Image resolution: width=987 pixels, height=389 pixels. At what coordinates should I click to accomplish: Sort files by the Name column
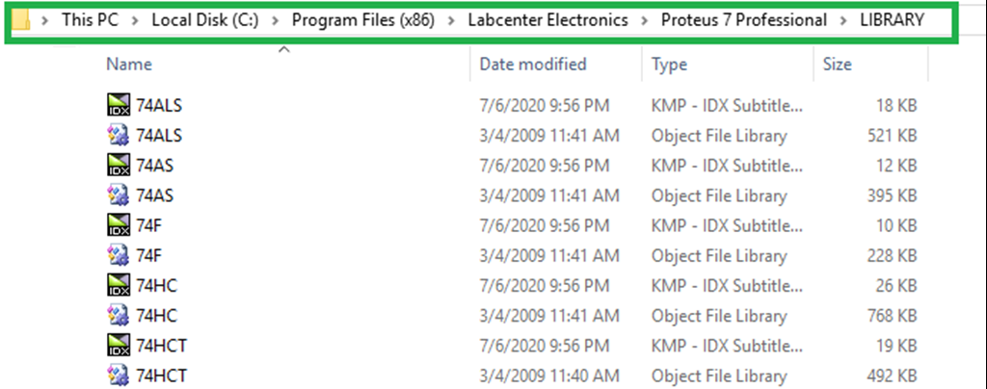130,65
